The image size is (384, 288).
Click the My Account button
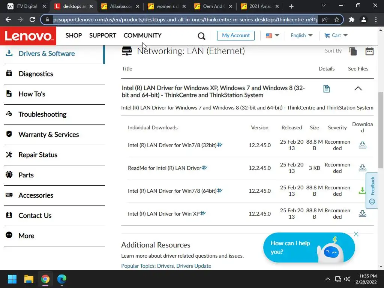click(x=235, y=36)
